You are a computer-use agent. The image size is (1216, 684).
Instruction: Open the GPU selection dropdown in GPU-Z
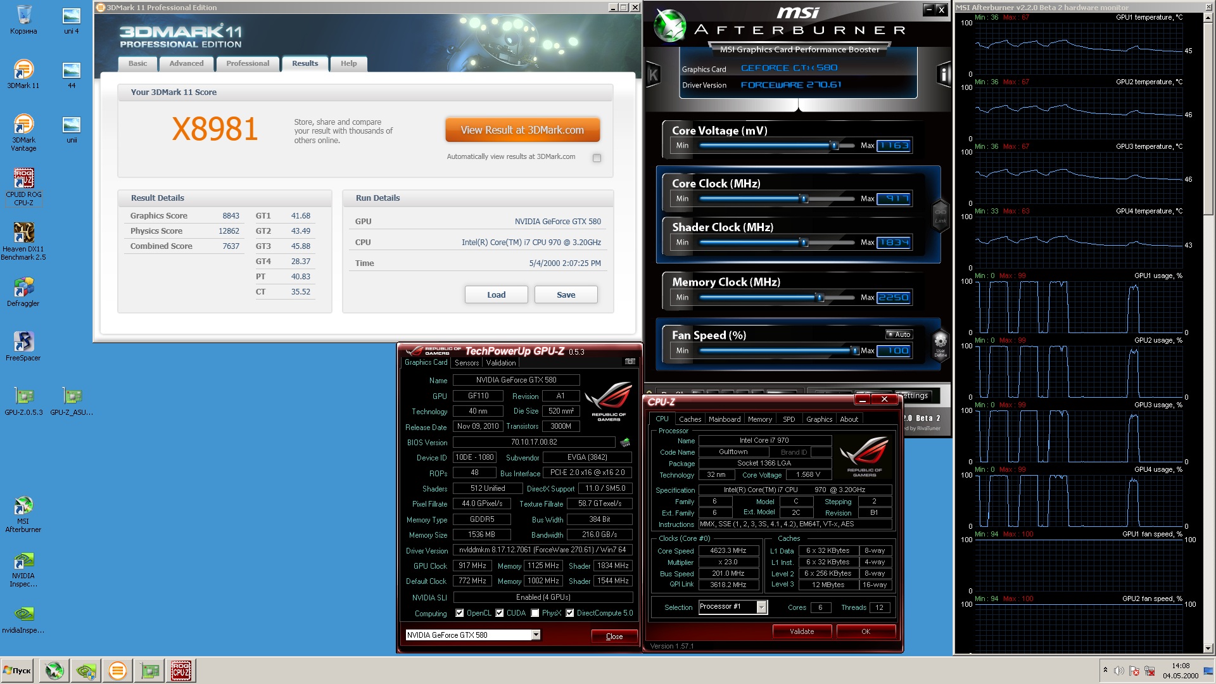[x=536, y=635]
